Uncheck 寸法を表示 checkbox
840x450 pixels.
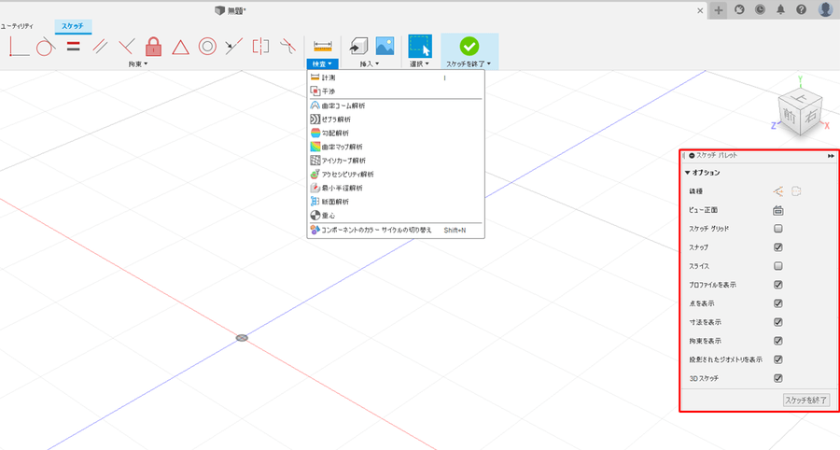[x=778, y=322]
